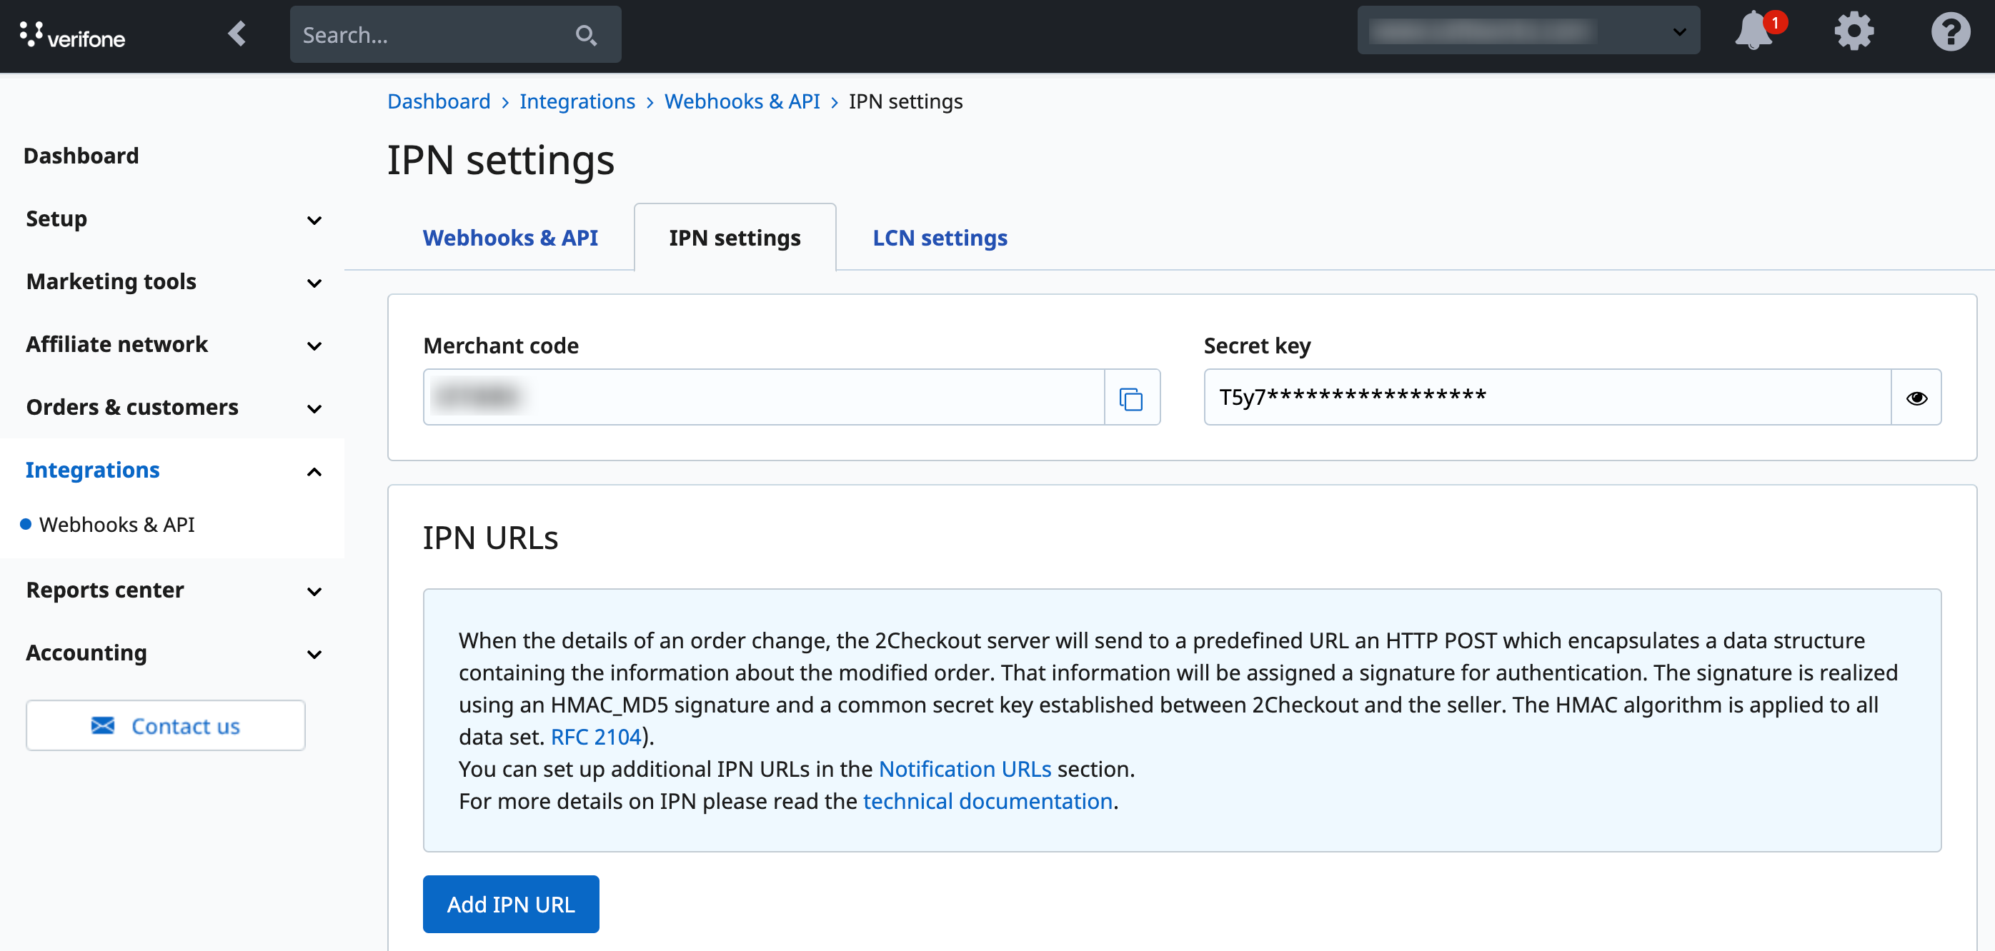
Task: Click Webhooks & API breadcrumb link
Action: tap(742, 101)
